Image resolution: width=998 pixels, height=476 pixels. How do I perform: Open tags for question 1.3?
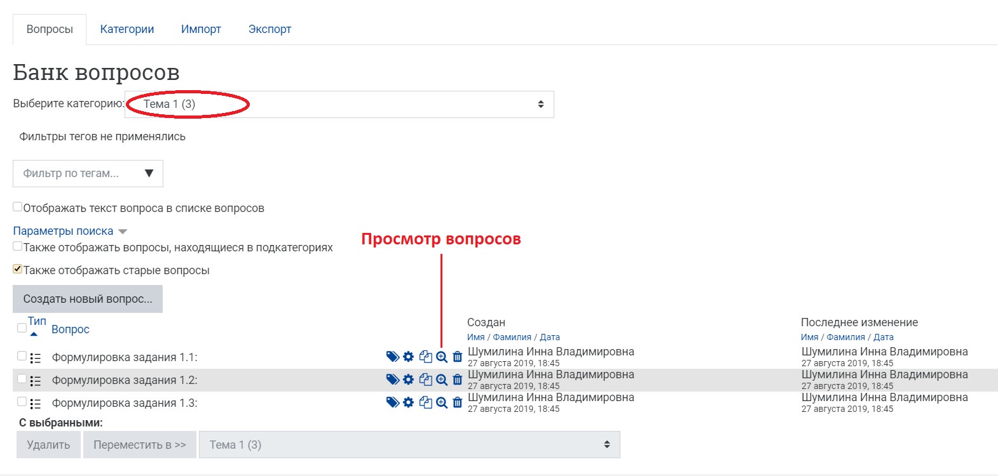[x=393, y=402]
